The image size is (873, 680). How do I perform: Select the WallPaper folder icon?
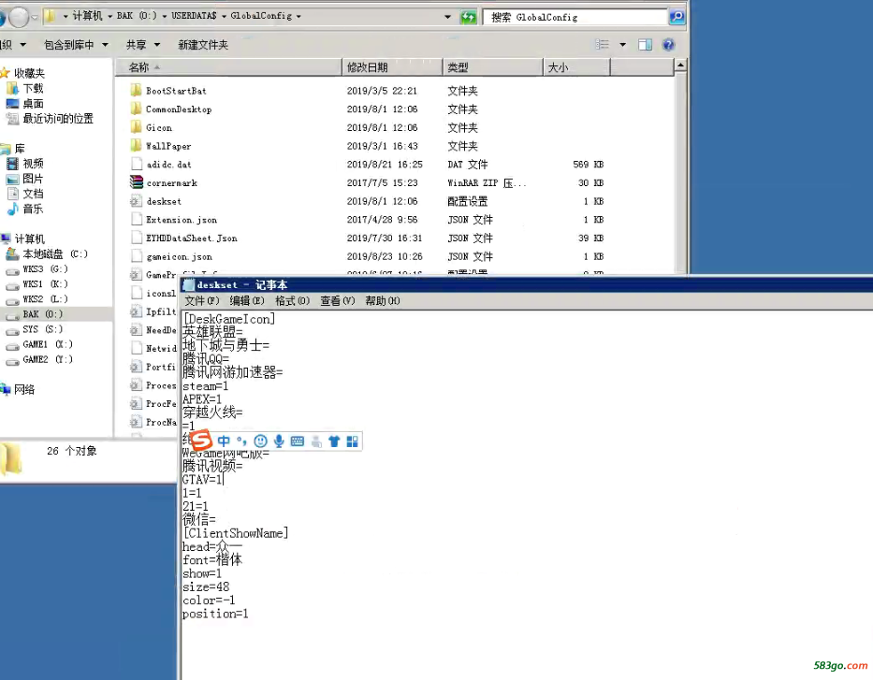point(136,145)
